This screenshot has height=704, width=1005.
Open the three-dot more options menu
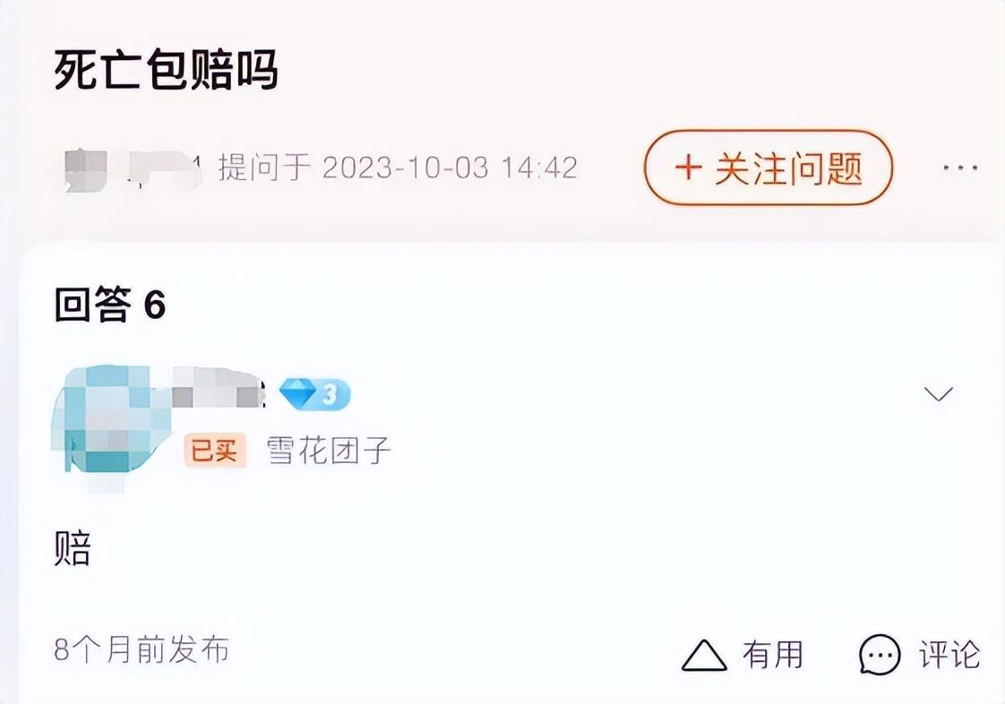(x=959, y=168)
